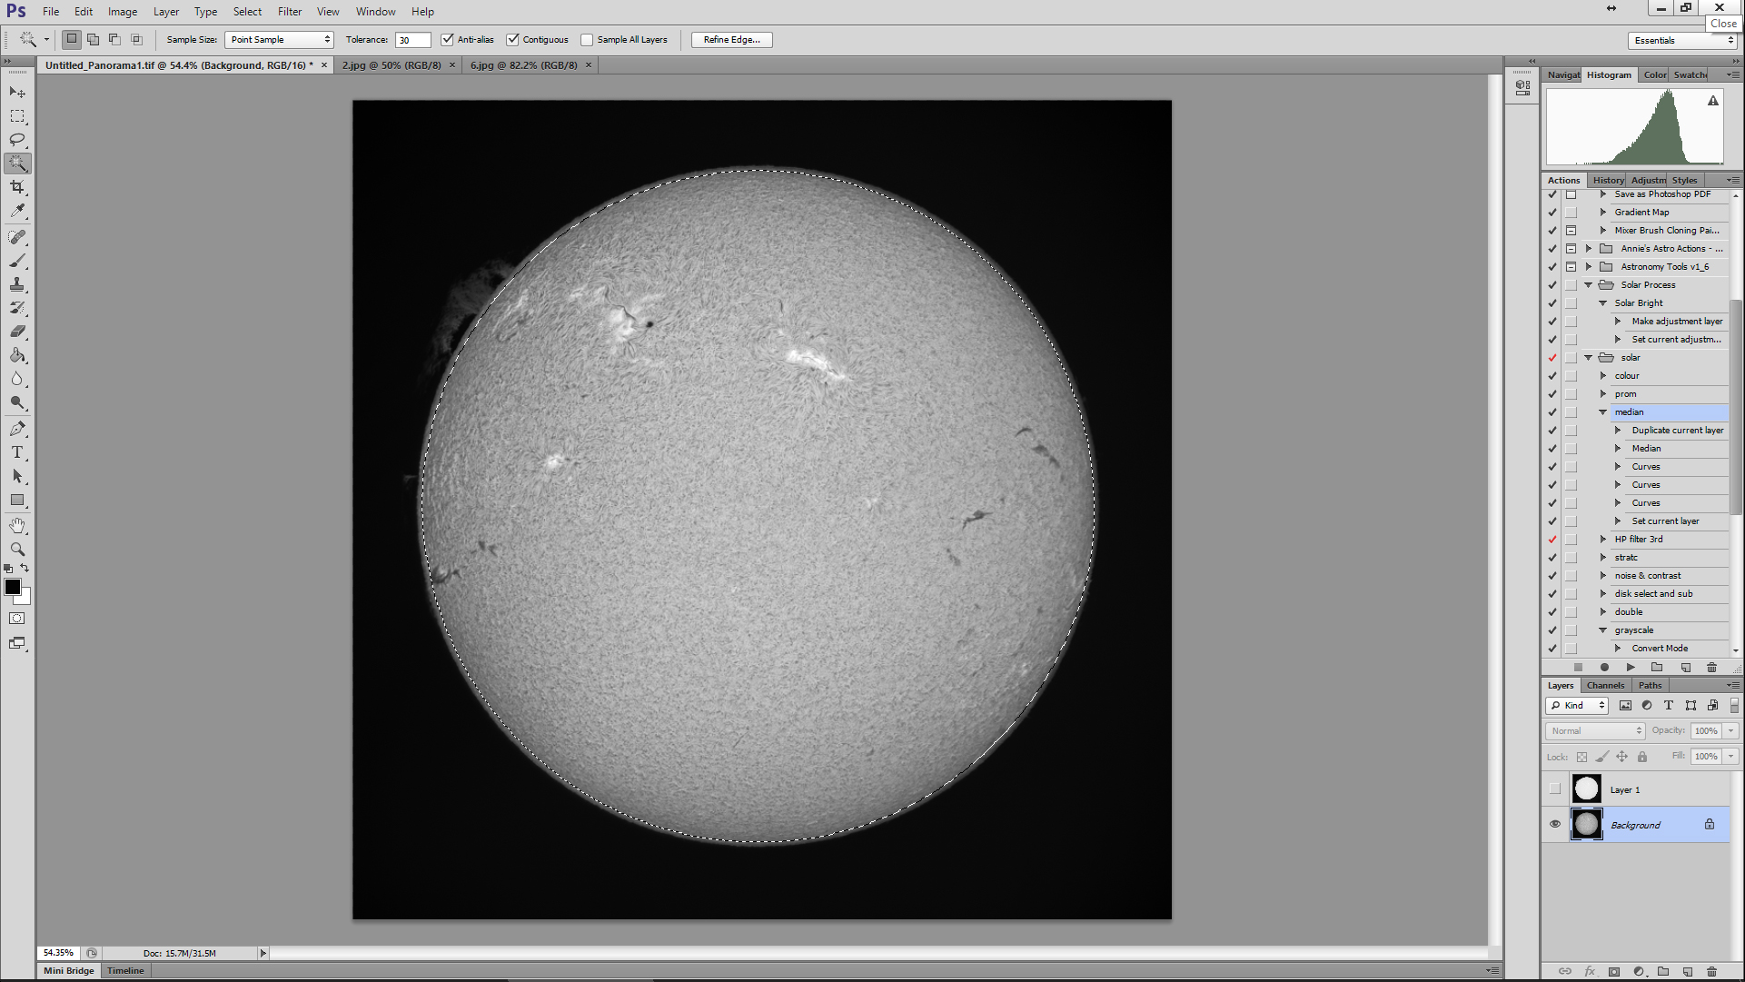Viewport: 1745px width, 982px height.
Task: Select the Layer 1 mask thumbnail
Action: tap(1587, 789)
